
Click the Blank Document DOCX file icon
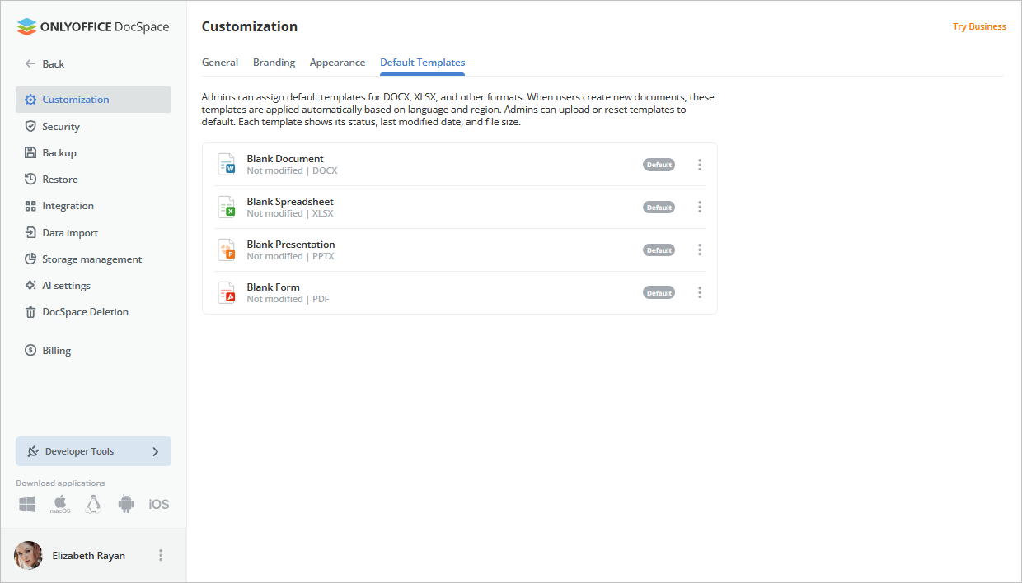(227, 164)
